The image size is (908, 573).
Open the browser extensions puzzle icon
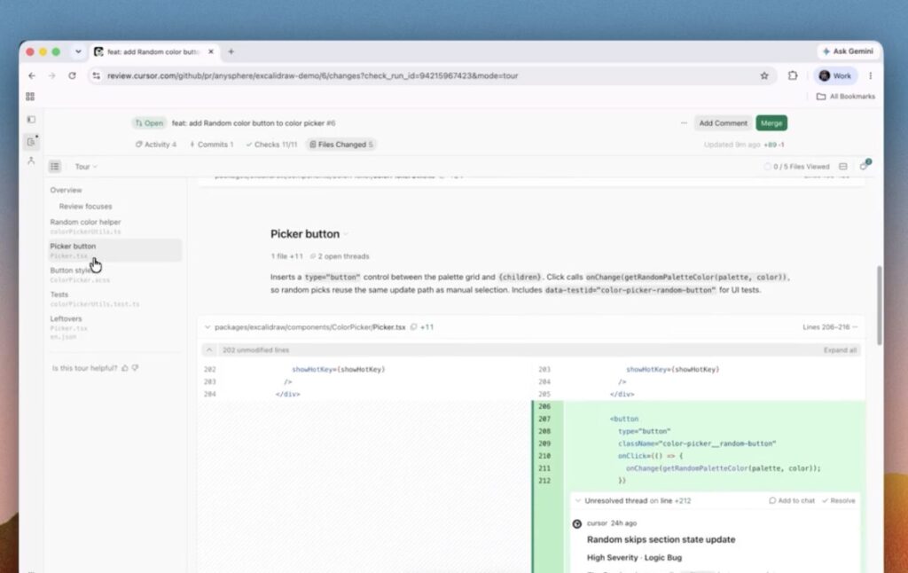(x=793, y=76)
